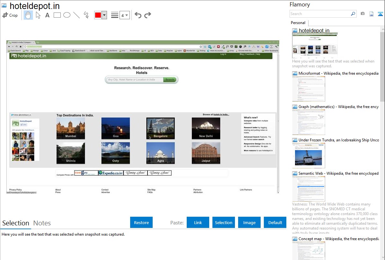This screenshot has height=260, width=385.
Task: Click the line thickness icon
Action: [115, 15]
